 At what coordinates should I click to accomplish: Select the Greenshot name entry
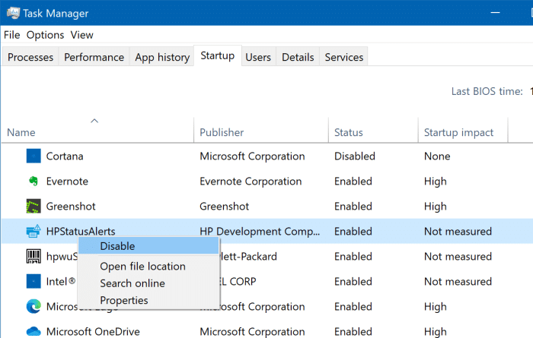(71, 206)
